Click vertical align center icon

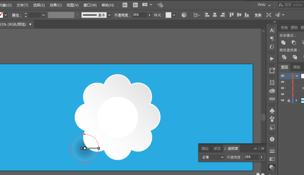click(x=239, y=15)
